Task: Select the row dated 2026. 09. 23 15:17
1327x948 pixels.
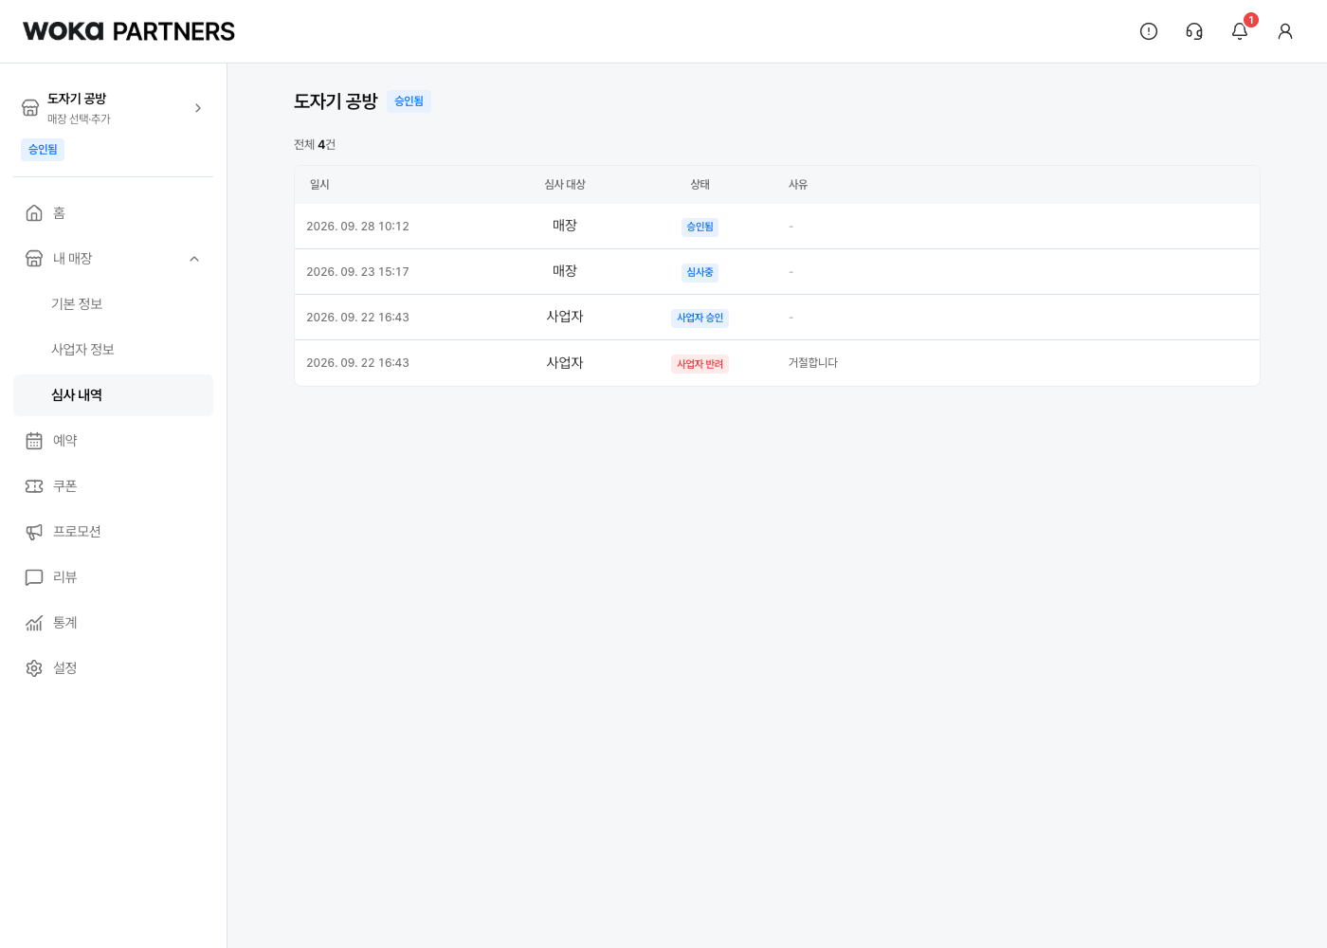Action: pyautogui.click(x=777, y=272)
